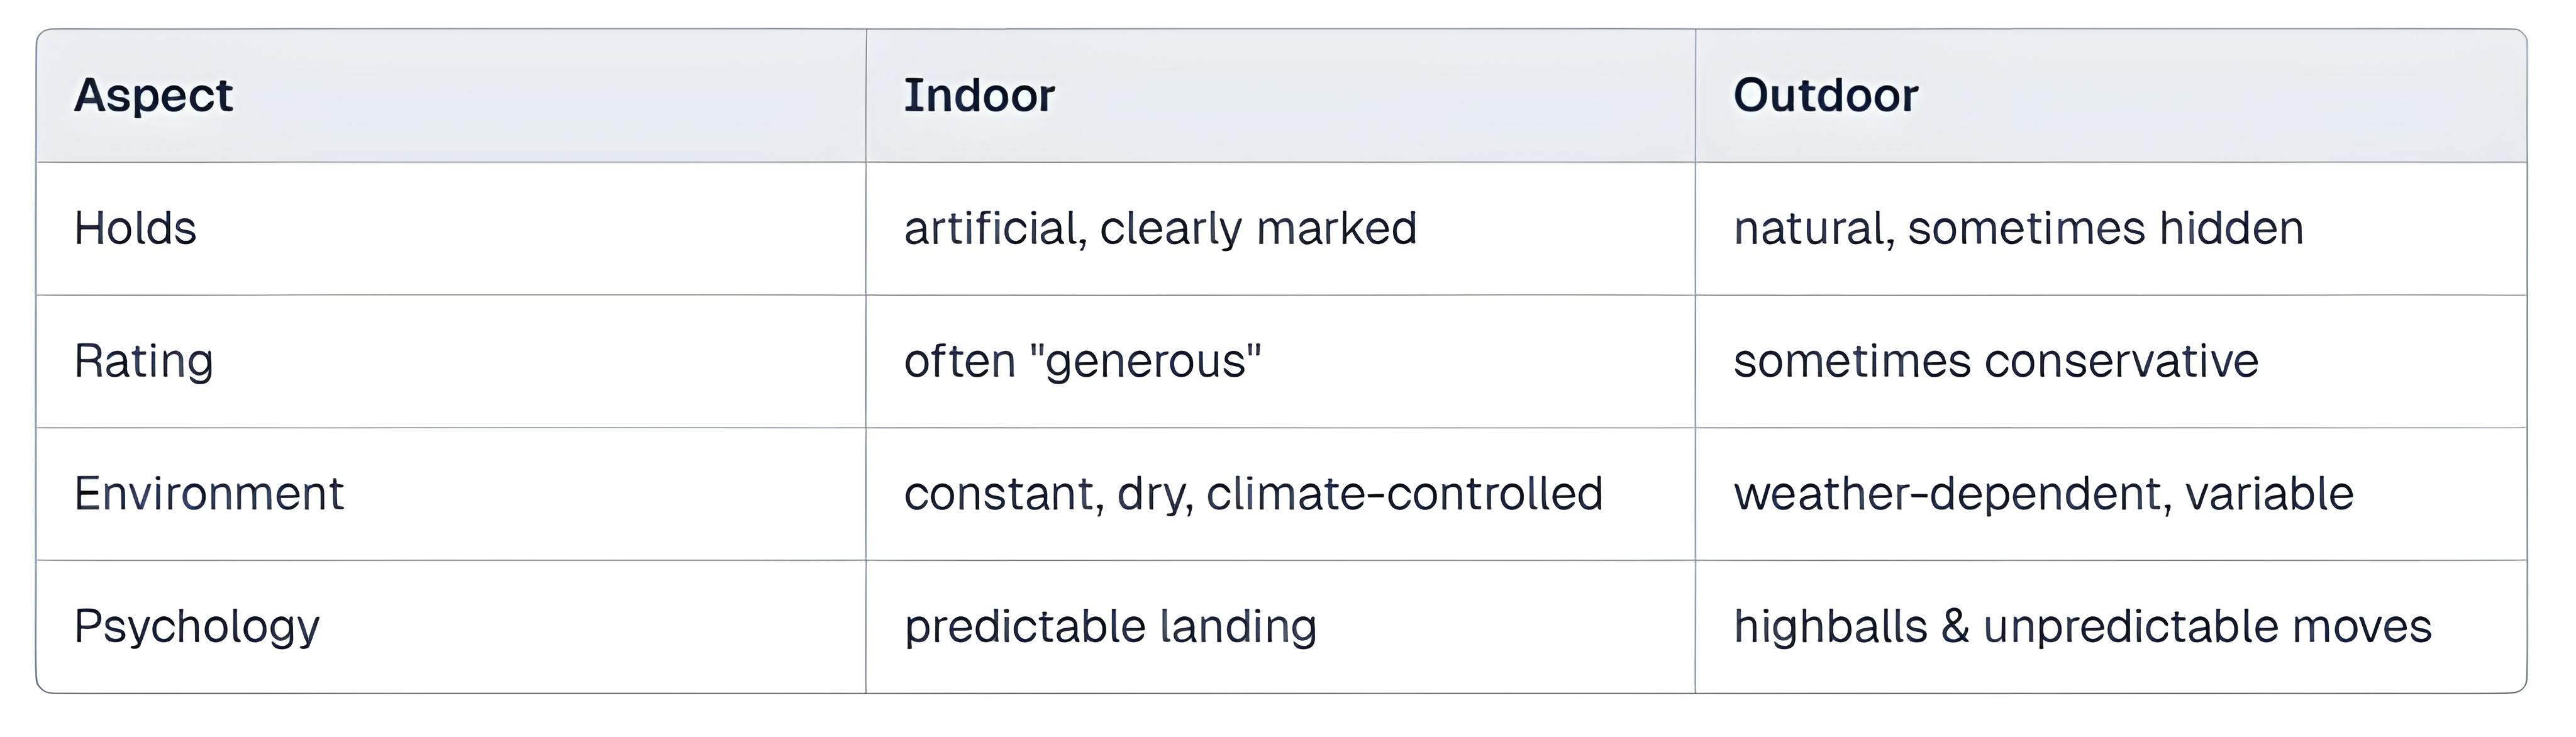Click the "natural, sometimes hidden" cell
The width and height of the screenshot is (2576, 737).
[2018, 229]
